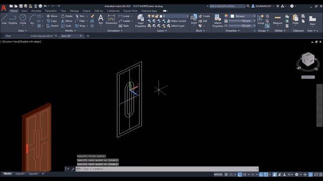
Task: Click the Fillet tool
Action: click(80, 21)
